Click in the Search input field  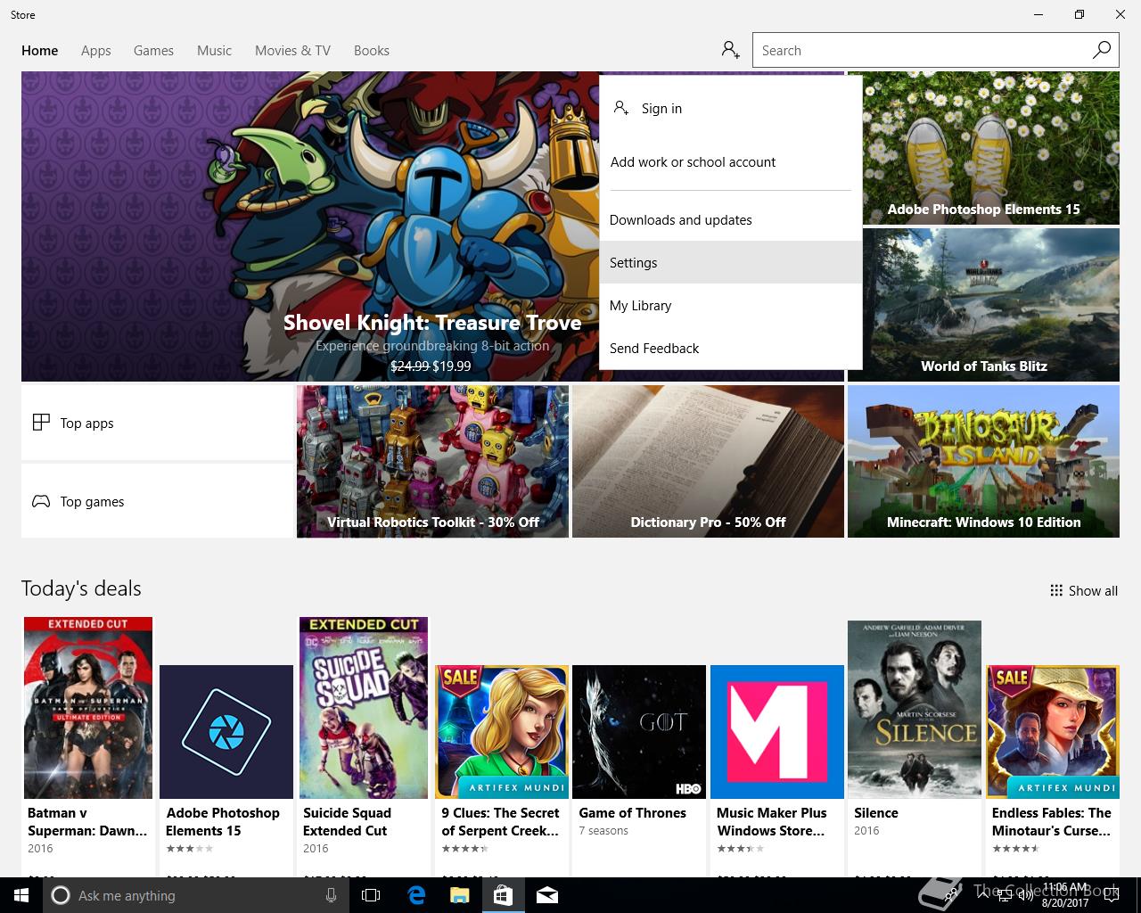[x=918, y=50]
